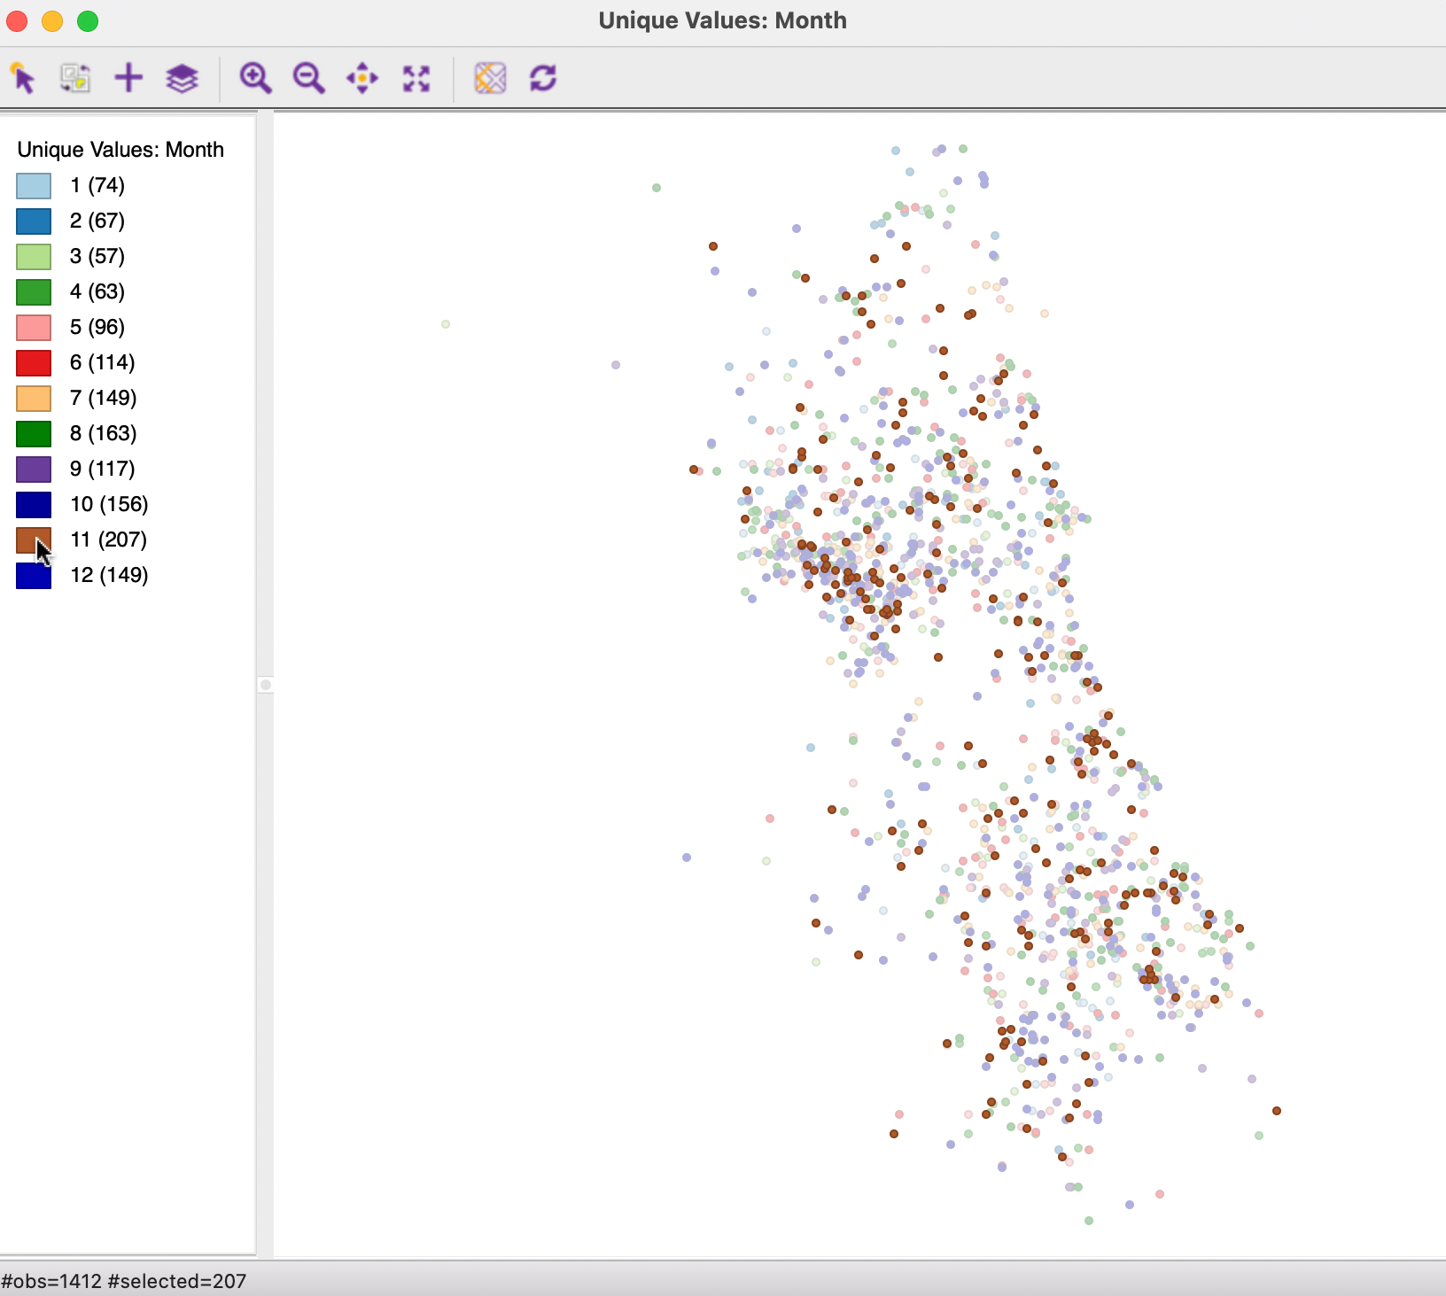Screen dimensions: 1446x1296
Task: Click the purple swatch for month 9
Action: (34, 469)
